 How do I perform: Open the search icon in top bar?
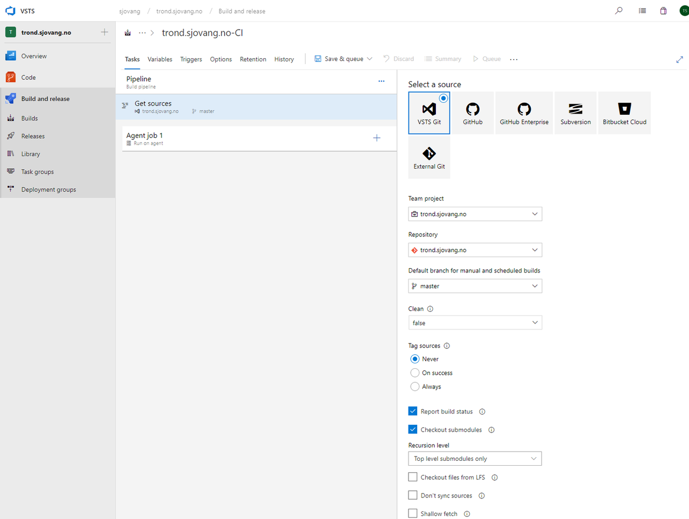click(x=618, y=11)
